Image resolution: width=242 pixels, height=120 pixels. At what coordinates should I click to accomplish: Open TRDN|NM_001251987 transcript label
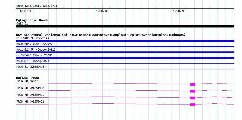(30, 88)
